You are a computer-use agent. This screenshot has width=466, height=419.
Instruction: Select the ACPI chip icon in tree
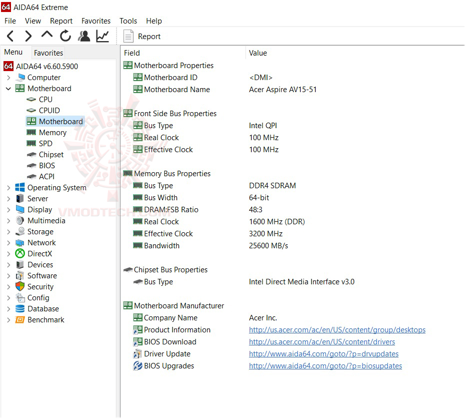[31, 177]
